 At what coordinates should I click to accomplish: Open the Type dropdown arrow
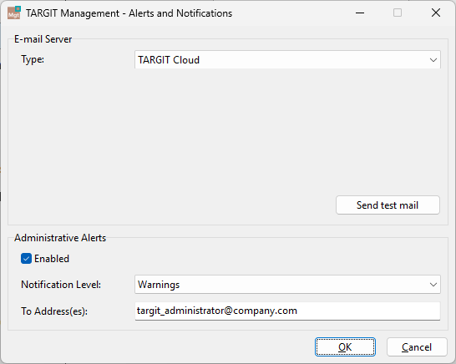[433, 60]
